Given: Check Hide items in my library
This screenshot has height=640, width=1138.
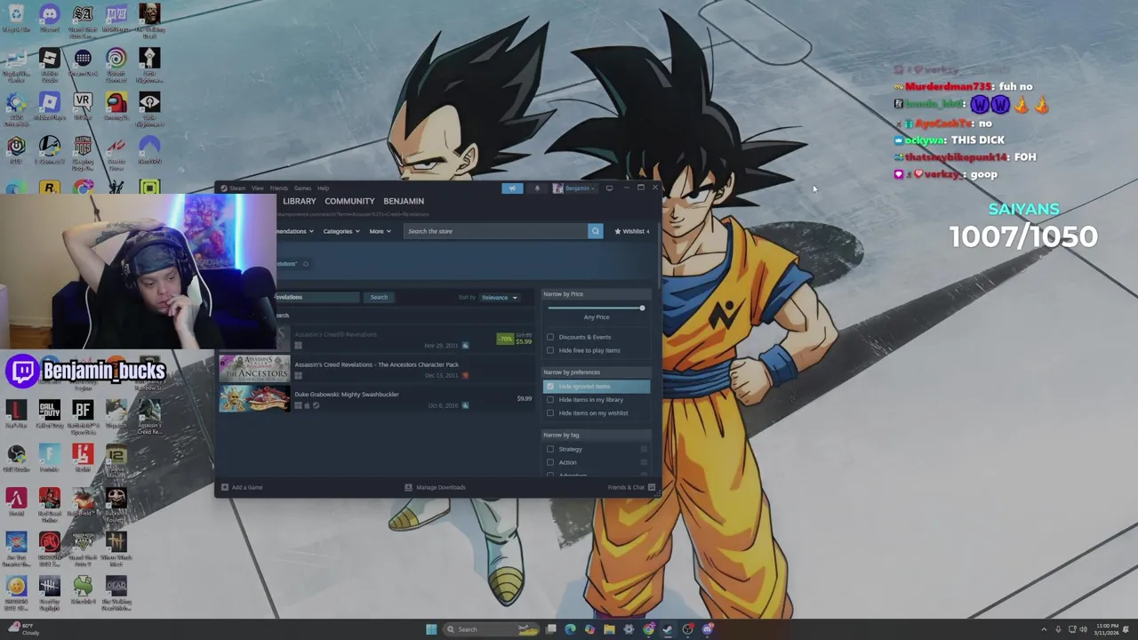Looking at the screenshot, I should coord(550,400).
